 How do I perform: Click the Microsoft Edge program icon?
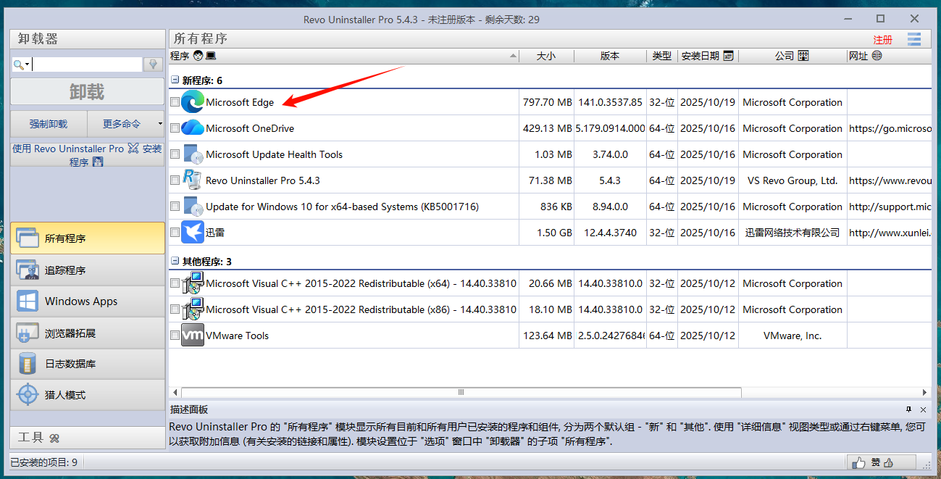(x=193, y=102)
